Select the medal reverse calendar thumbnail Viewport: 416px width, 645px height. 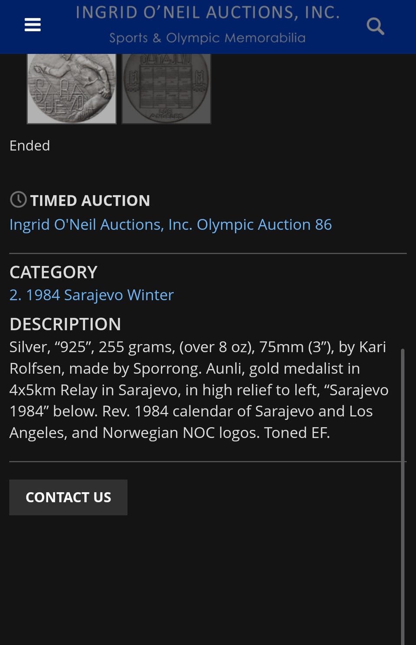pyautogui.click(x=166, y=89)
